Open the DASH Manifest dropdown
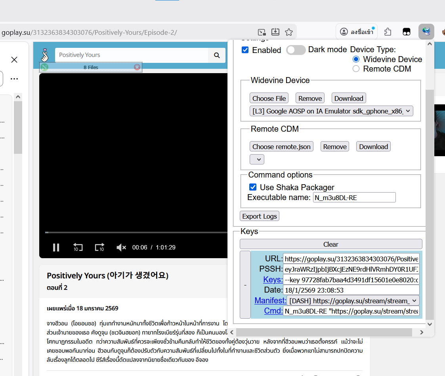This screenshot has width=445, height=376. [353, 300]
